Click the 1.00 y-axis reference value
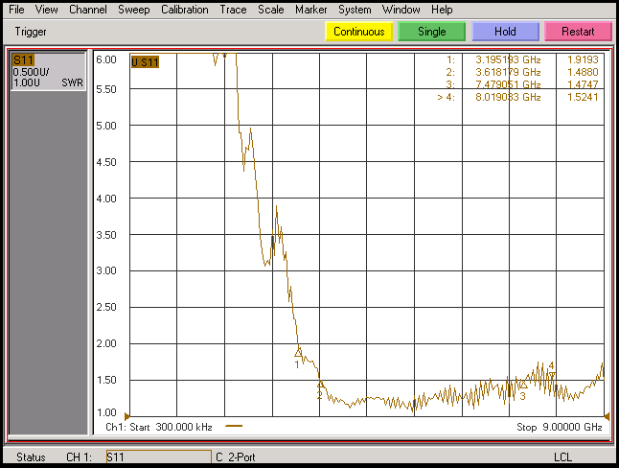619x468 pixels. (x=106, y=412)
